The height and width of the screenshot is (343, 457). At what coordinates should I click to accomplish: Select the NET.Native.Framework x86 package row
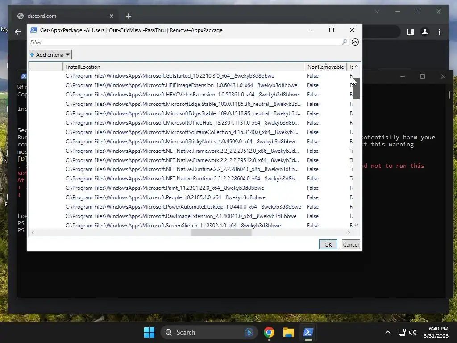(x=191, y=151)
